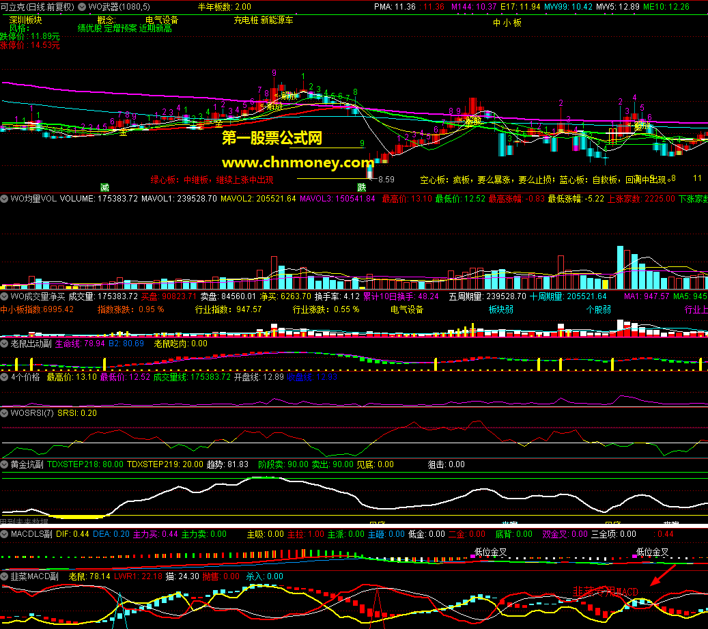Image resolution: width=708 pixels, height=629 pixels.
Task: Select the 主拉: 1.00 value
Action: [306, 534]
